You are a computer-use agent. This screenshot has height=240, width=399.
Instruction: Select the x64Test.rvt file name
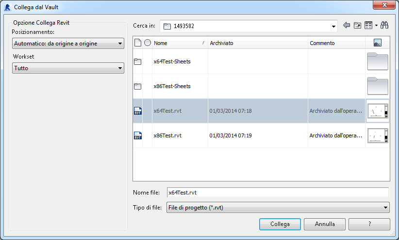[x=167, y=111]
